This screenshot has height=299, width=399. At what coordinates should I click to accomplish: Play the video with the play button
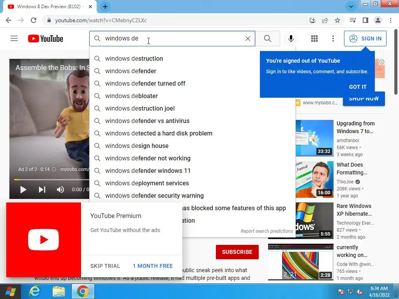[x=23, y=190]
